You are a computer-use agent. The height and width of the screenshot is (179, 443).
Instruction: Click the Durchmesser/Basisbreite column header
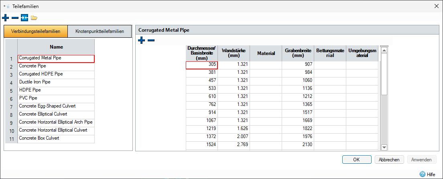coord(202,53)
